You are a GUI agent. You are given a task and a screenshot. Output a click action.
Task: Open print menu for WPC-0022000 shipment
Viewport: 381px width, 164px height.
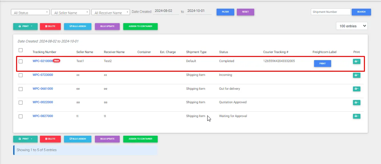click(x=356, y=103)
